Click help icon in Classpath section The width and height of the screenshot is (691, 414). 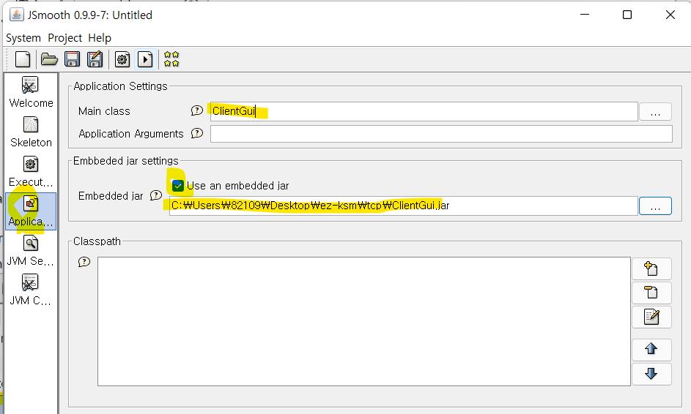point(84,262)
